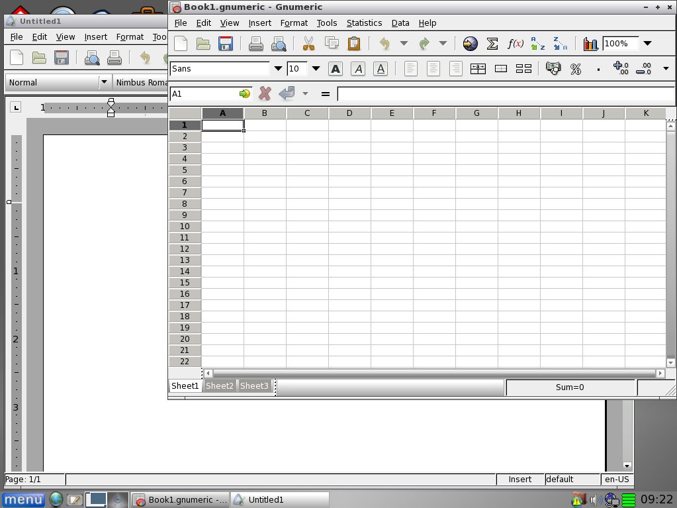Screen dimensions: 677x508
Task: Open the Statistics menu
Action: click(364, 23)
